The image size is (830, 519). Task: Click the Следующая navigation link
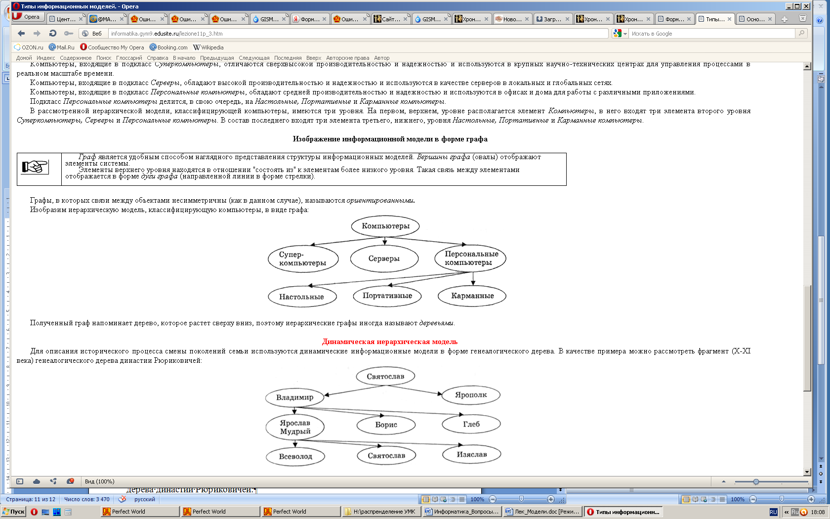tap(254, 58)
